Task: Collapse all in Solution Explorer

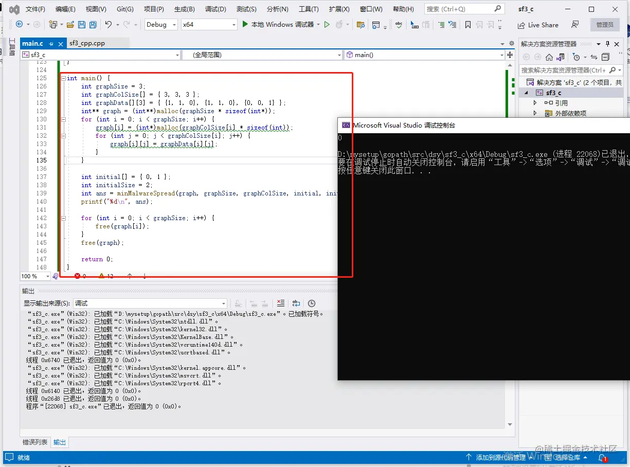Action: tap(605, 57)
